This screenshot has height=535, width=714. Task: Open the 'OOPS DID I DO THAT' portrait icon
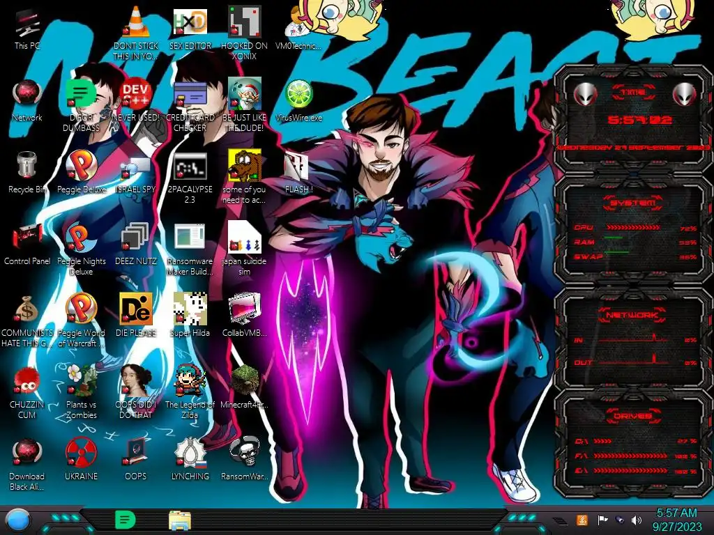[x=136, y=391]
